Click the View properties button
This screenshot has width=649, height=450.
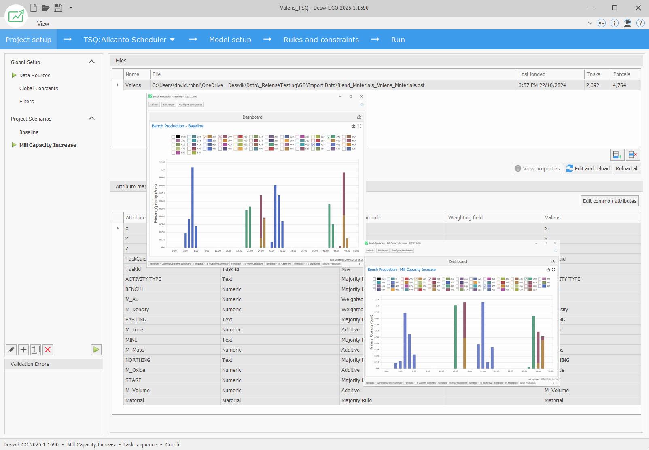[x=537, y=169]
